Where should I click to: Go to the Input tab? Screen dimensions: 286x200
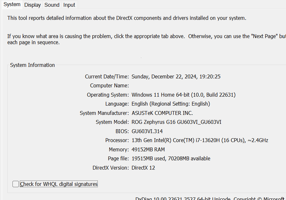point(69,5)
